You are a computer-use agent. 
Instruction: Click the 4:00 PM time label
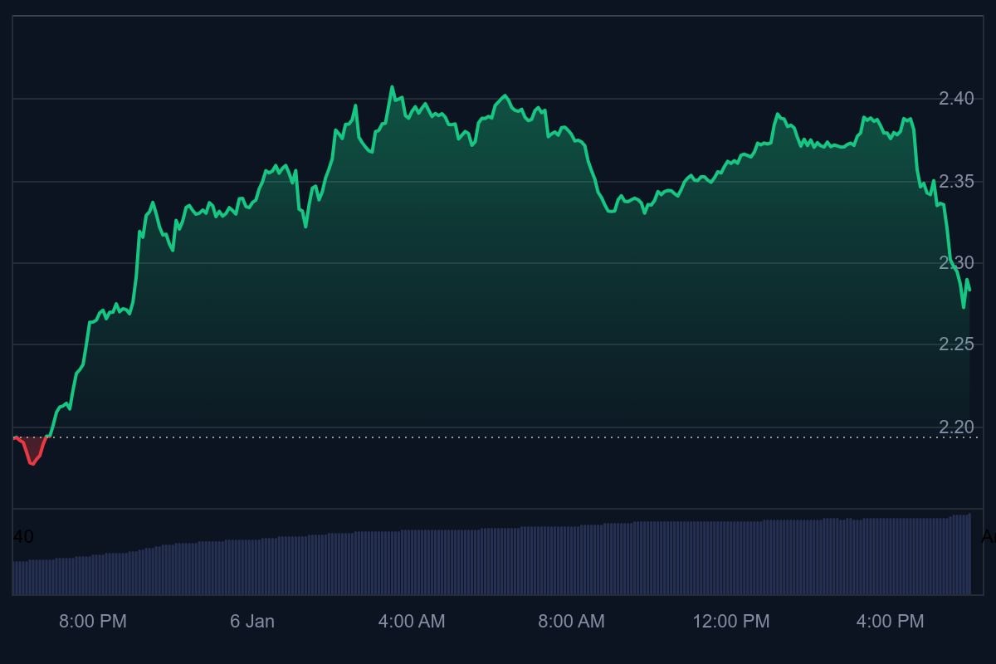pos(891,621)
